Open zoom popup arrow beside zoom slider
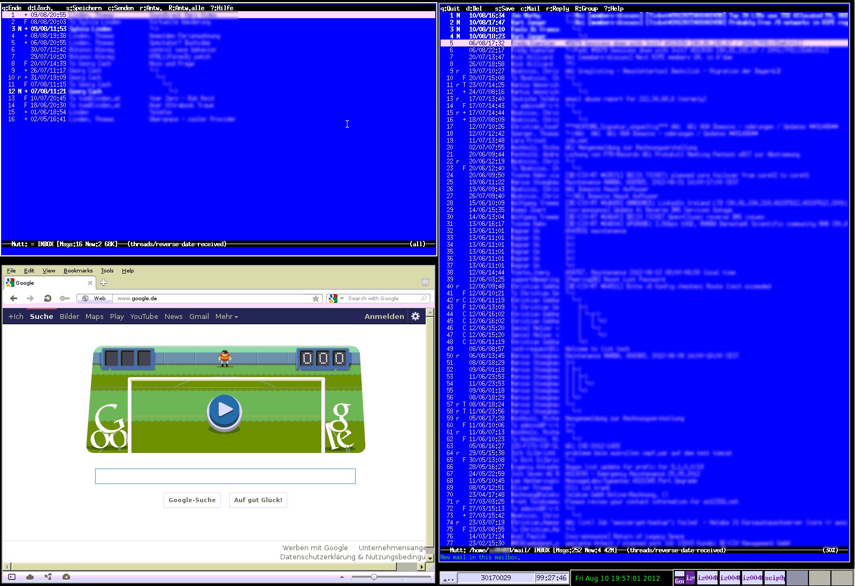Viewport: 855px width, 586px height. point(342,577)
